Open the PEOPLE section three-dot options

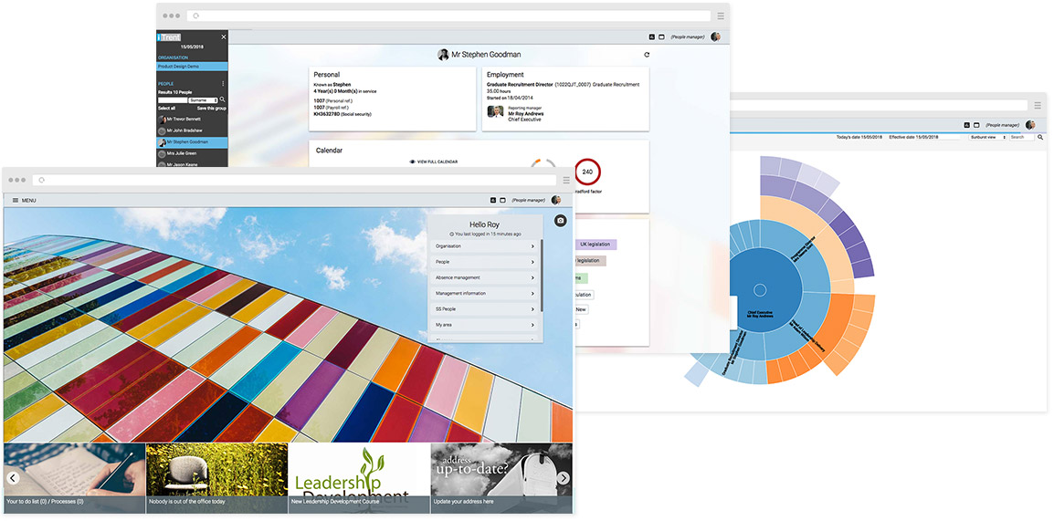coord(223,84)
